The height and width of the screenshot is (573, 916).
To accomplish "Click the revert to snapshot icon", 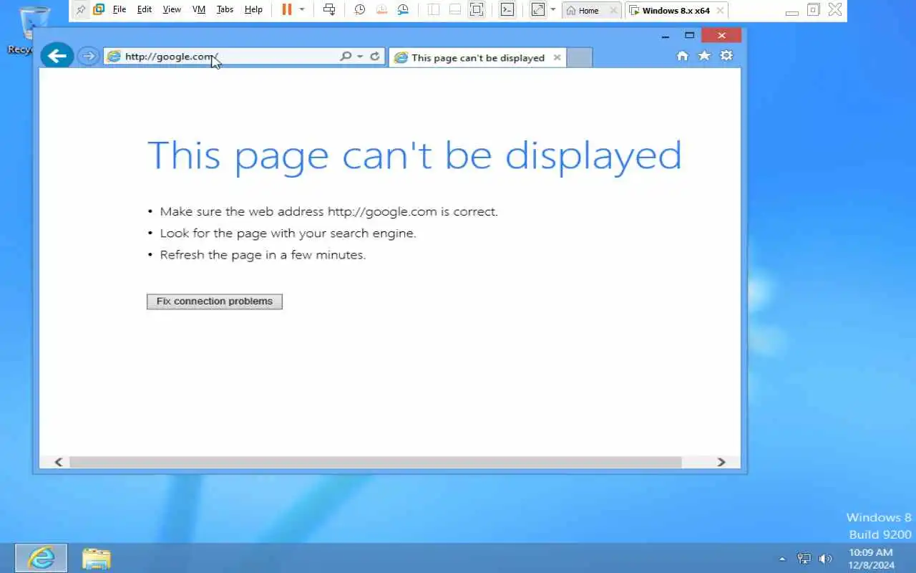I will pyautogui.click(x=381, y=9).
